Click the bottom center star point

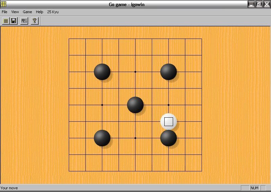tap(135, 138)
